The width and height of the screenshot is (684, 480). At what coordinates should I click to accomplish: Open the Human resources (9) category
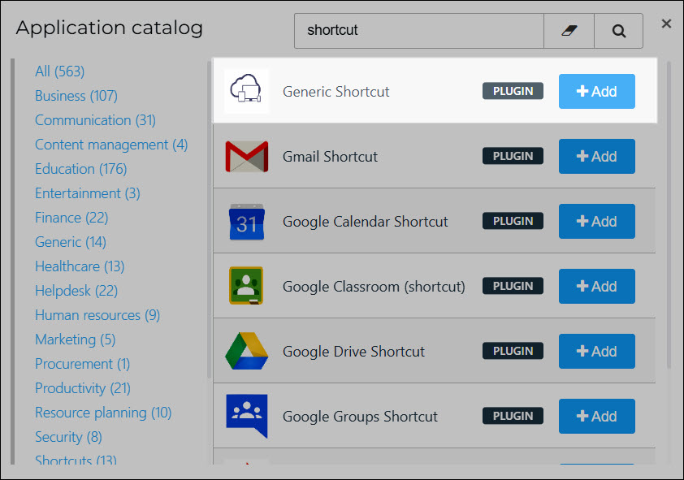click(97, 315)
